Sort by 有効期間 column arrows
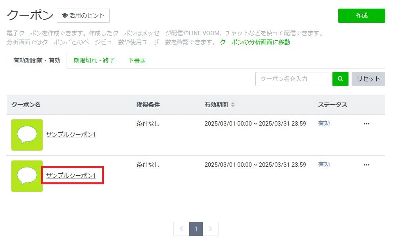The image size is (399, 243). (x=233, y=104)
